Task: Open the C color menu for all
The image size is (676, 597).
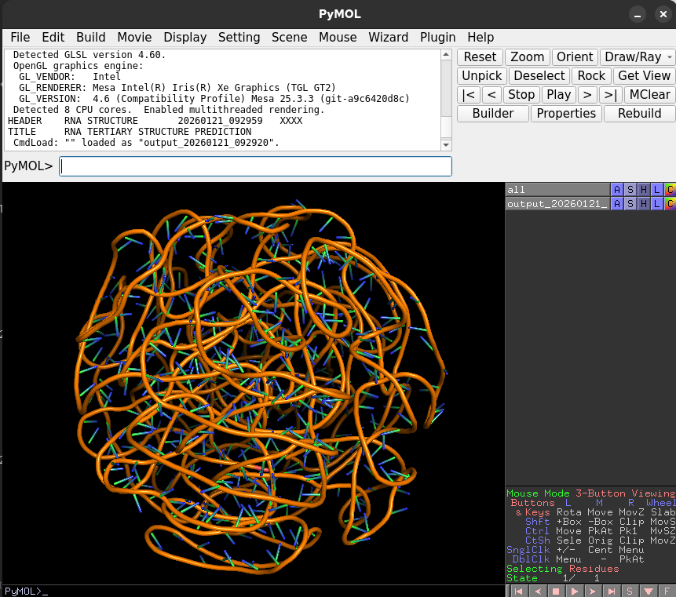Action: (670, 190)
